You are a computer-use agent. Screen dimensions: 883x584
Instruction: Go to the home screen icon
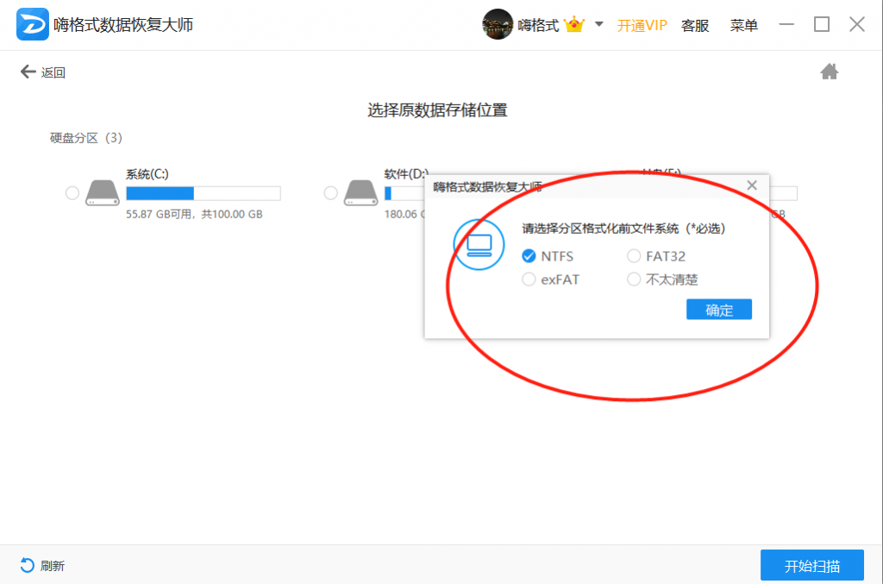(x=829, y=72)
